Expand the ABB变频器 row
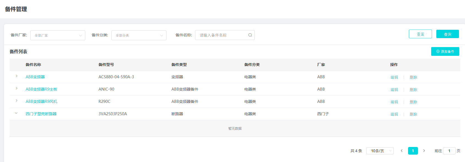465x162 pixels. click(17, 76)
